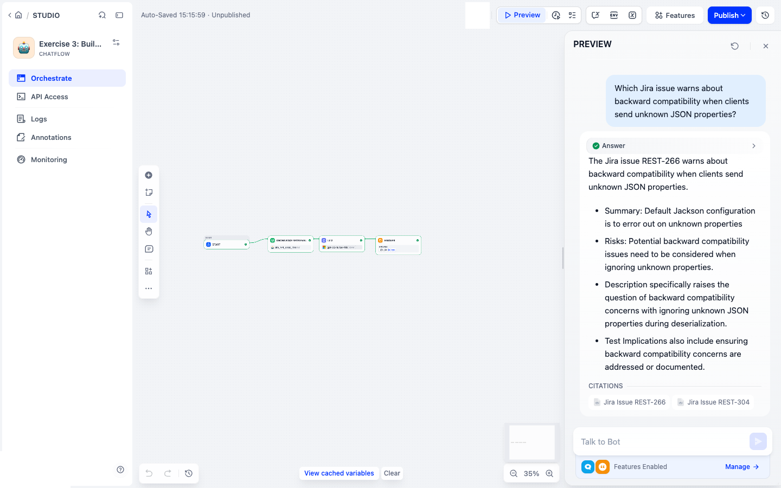781x488 pixels.
Task: Activate the pointer mode tool
Action: point(149,214)
